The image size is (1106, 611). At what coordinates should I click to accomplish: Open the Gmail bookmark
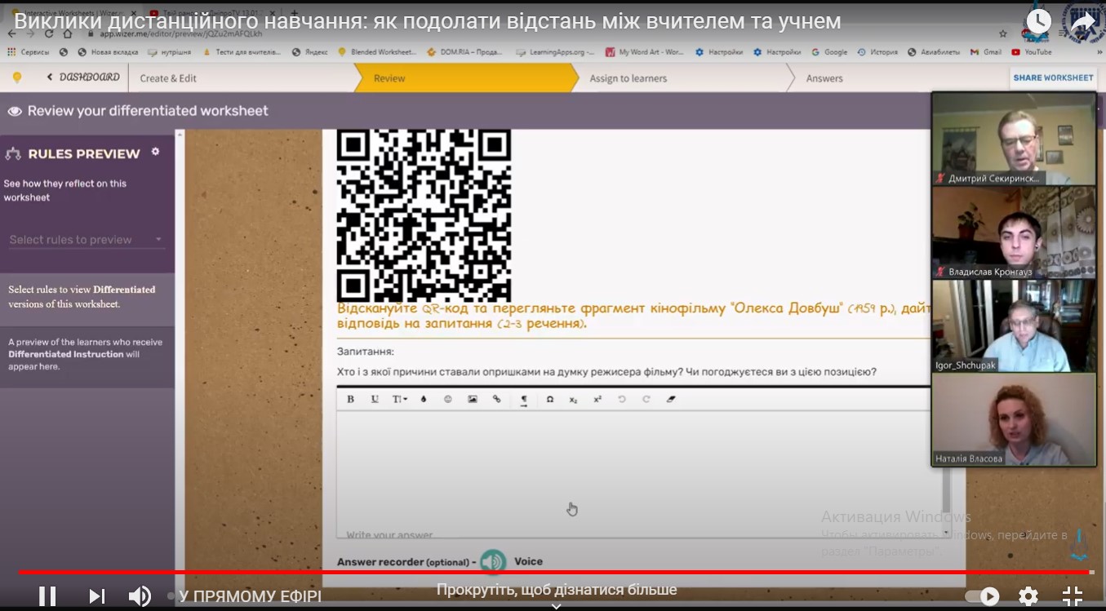coord(986,52)
